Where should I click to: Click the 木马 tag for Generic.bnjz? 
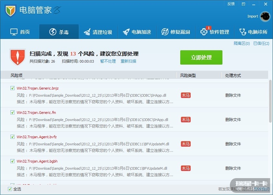click(185, 95)
